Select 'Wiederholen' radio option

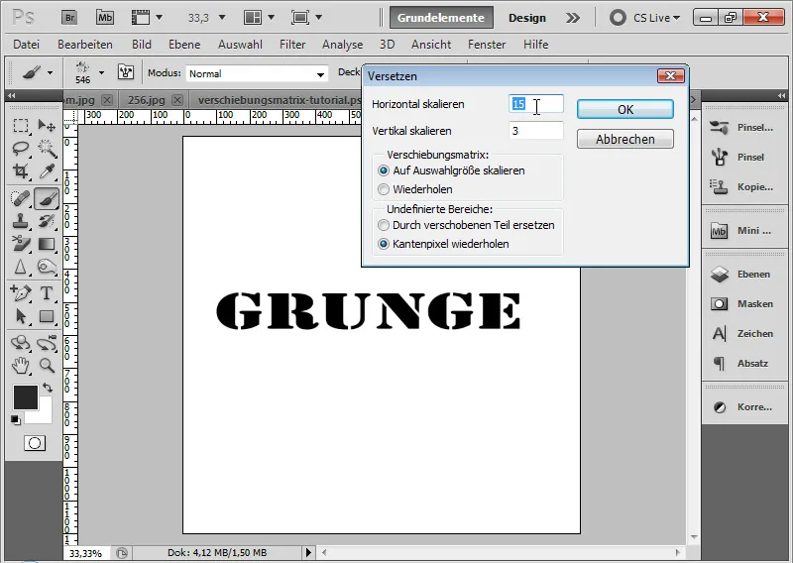click(x=384, y=189)
